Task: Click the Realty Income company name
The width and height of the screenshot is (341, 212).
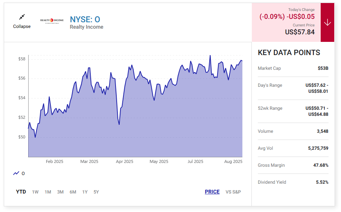Action: tap(87, 27)
